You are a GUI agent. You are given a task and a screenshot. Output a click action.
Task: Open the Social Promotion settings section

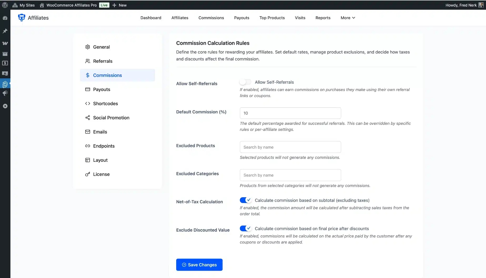tap(111, 118)
